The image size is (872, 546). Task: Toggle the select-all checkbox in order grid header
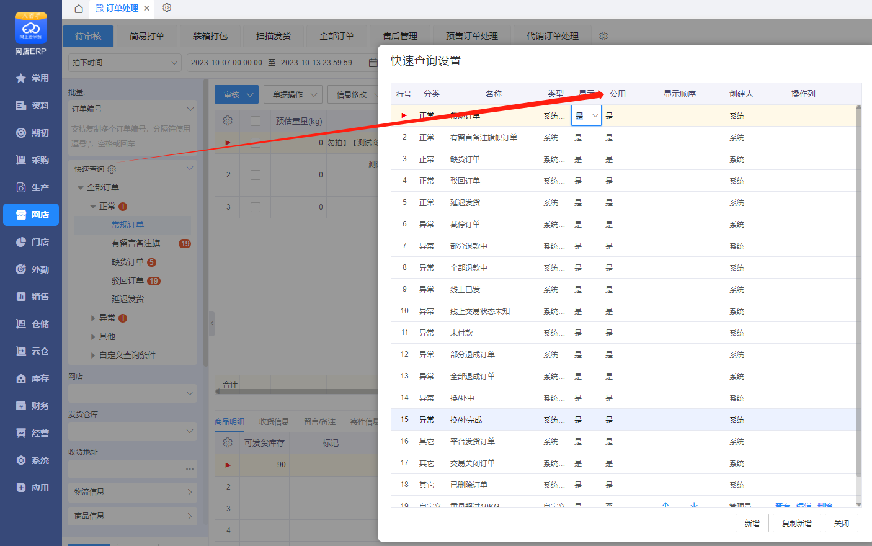pyautogui.click(x=256, y=121)
